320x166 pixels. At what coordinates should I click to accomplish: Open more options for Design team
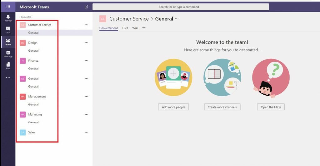[x=87, y=43]
